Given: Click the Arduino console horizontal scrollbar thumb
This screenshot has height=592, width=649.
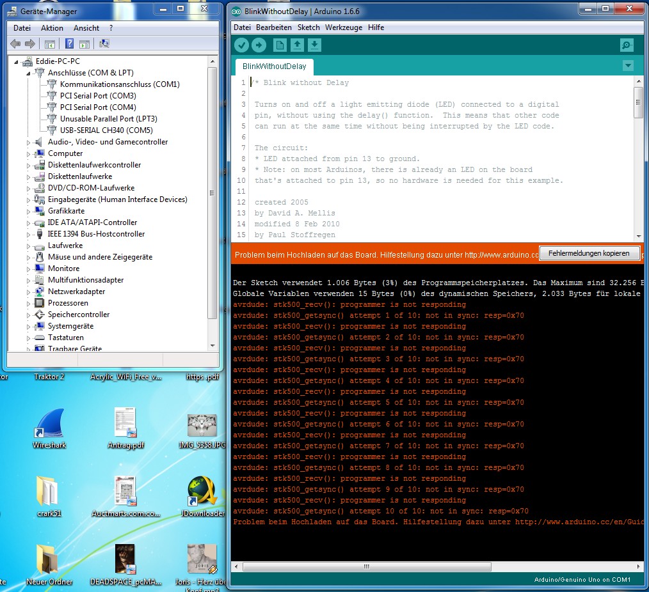Looking at the screenshot, I should pyautogui.click(x=367, y=566).
